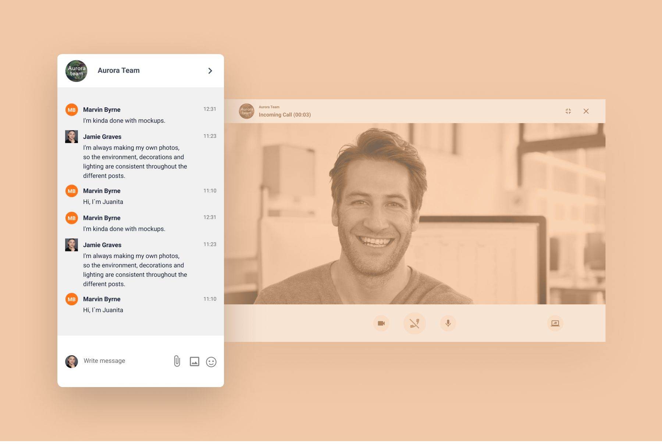Insert an image with the picture icon
The width and height of the screenshot is (662, 447).
(195, 362)
